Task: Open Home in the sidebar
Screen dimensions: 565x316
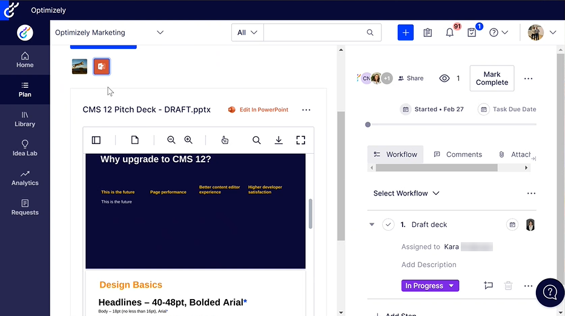Action: 25,60
